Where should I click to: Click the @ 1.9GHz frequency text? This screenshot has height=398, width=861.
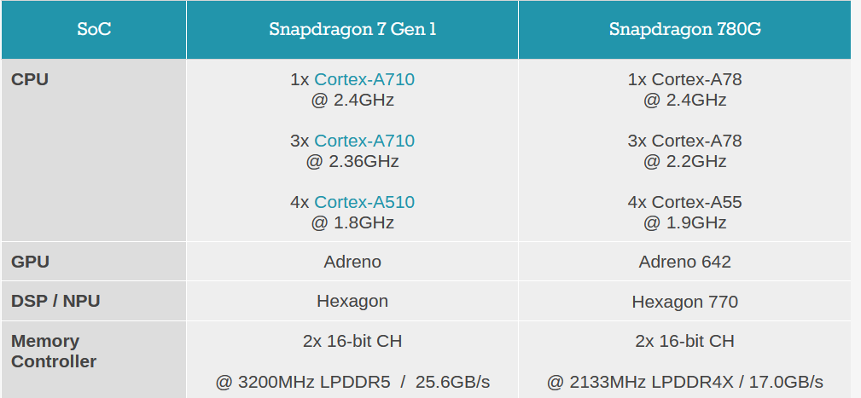coord(684,222)
